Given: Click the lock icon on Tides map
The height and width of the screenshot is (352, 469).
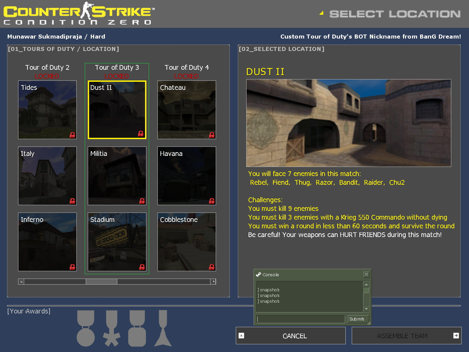Looking at the screenshot, I should point(72,135).
